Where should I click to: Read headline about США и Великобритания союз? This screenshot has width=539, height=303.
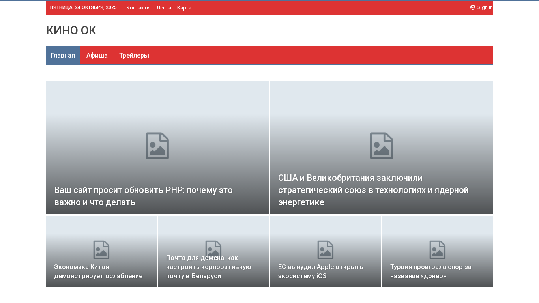click(373, 190)
